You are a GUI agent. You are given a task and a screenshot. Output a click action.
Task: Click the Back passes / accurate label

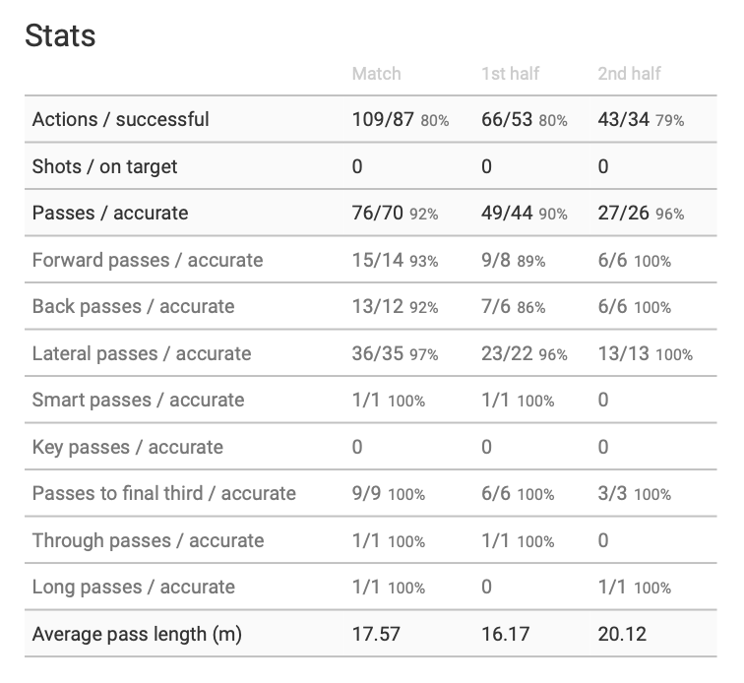point(134,307)
